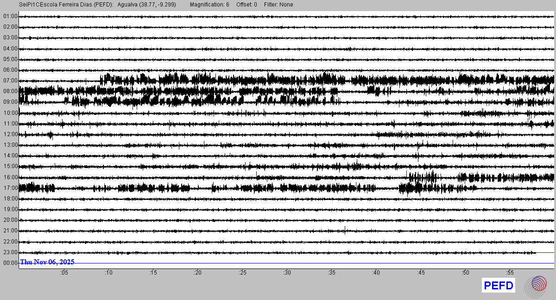Select the :55 minute axis tick

click(x=510, y=273)
